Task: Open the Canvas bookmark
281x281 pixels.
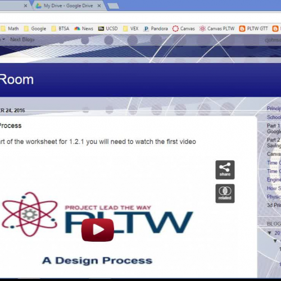Action: [184, 29]
